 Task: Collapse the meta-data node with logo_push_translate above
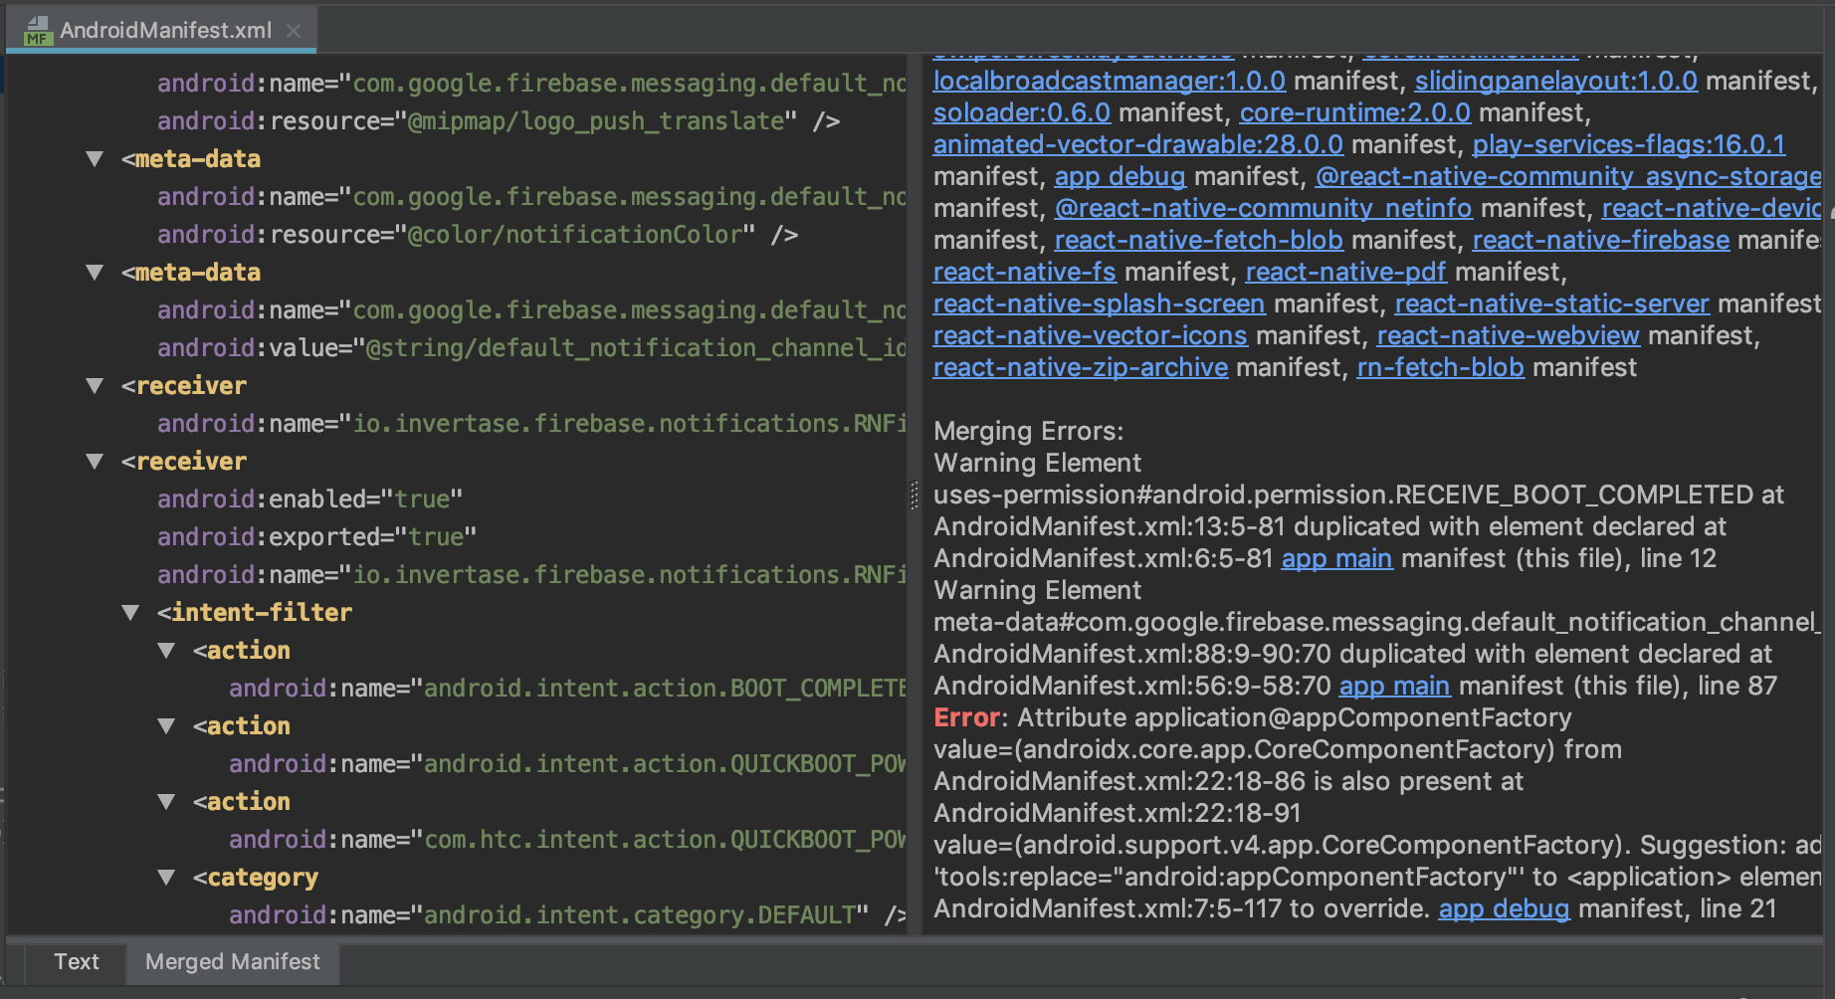(x=95, y=158)
